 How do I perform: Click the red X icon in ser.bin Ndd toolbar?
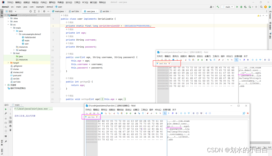click(248, 113)
